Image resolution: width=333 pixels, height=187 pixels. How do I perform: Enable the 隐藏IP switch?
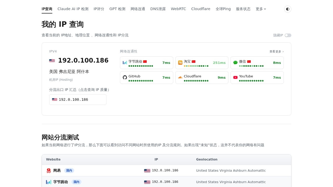coord(288,35)
